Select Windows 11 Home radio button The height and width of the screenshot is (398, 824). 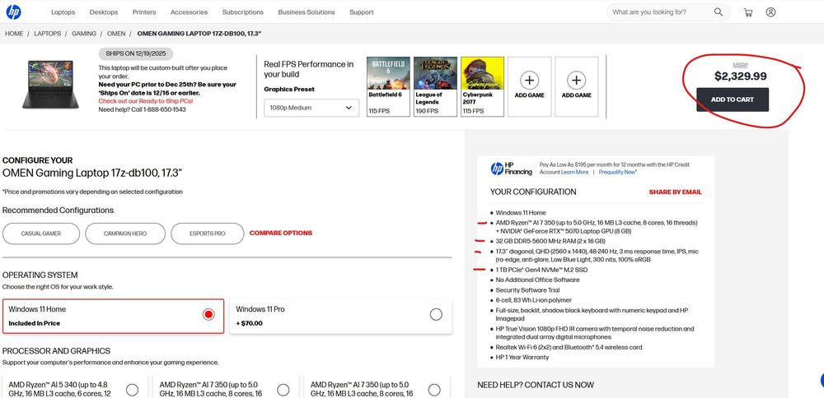(x=208, y=314)
